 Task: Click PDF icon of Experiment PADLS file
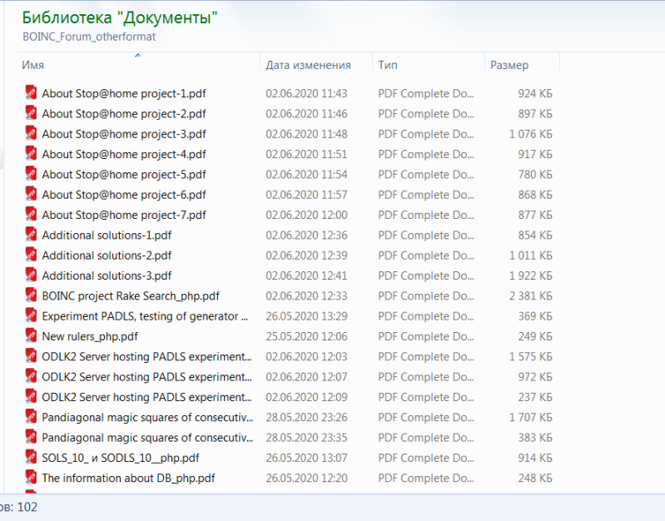[31, 315]
